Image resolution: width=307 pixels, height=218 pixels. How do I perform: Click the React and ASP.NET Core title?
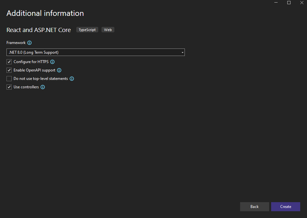(x=38, y=30)
